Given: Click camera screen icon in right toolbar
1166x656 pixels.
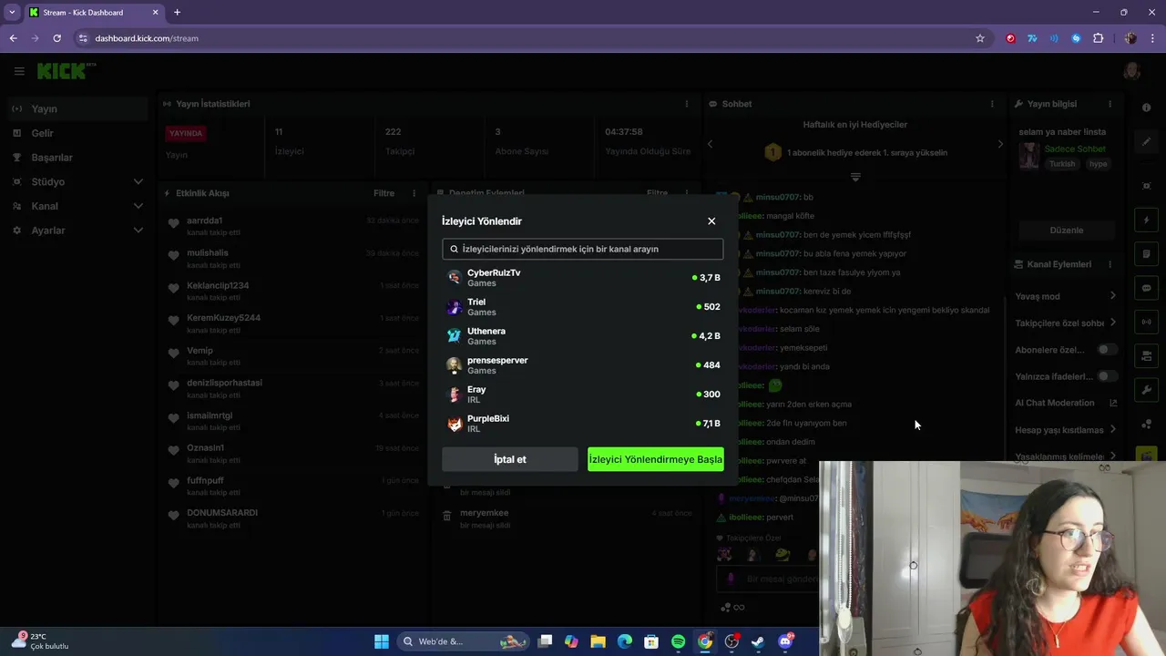Looking at the screenshot, I should click(x=1146, y=355).
